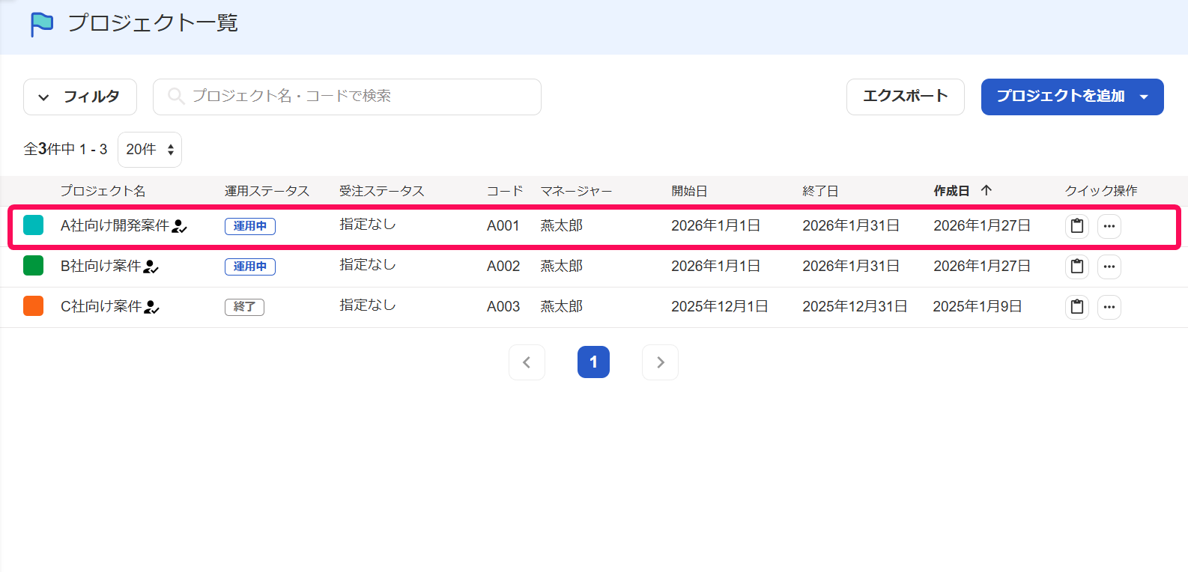The height and width of the screenshot is (572, 1188).
Task: Focus the プロジェクト名・コードで検索 search field
Action: (347, 97)
